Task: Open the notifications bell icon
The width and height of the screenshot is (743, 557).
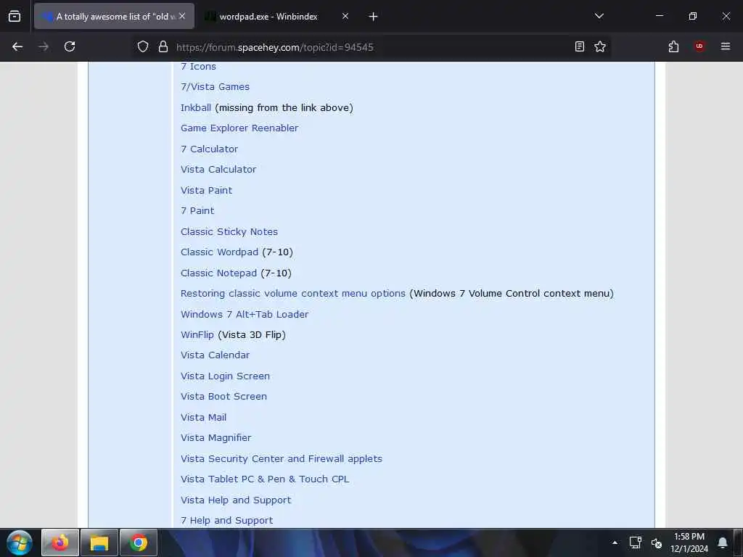Action: [x=723, y=542]
